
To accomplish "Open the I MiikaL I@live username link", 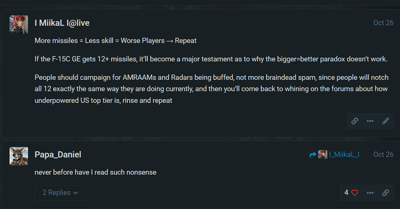I will tap(62, 23).
